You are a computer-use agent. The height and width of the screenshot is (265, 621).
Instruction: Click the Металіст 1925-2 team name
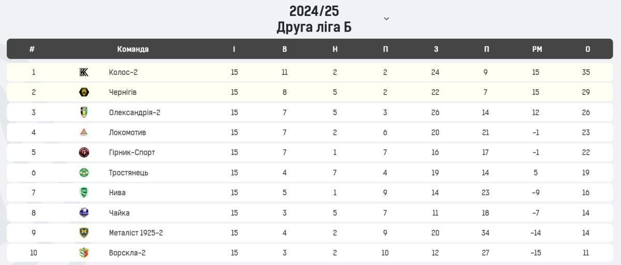point(136,233)
